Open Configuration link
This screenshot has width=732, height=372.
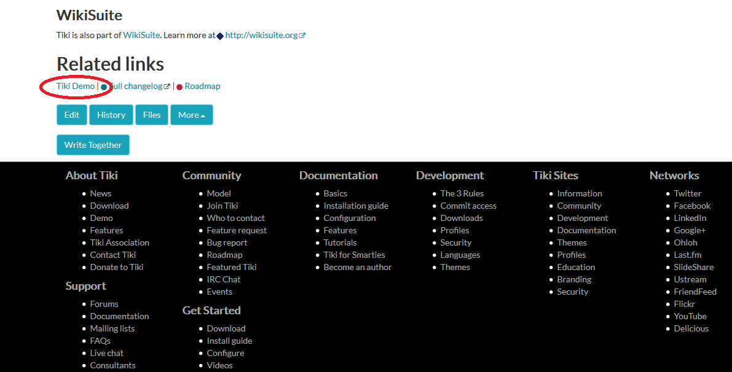pyautogui.click(x=350, y=218)
